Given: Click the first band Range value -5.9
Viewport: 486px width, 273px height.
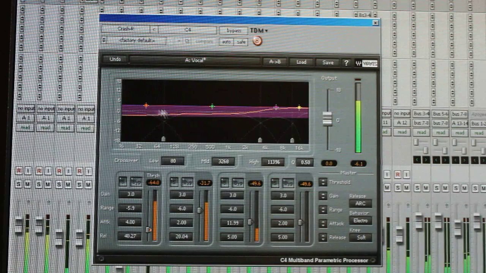Looking at the screenshot, I should pyautogui.click(x=130, y=208).
